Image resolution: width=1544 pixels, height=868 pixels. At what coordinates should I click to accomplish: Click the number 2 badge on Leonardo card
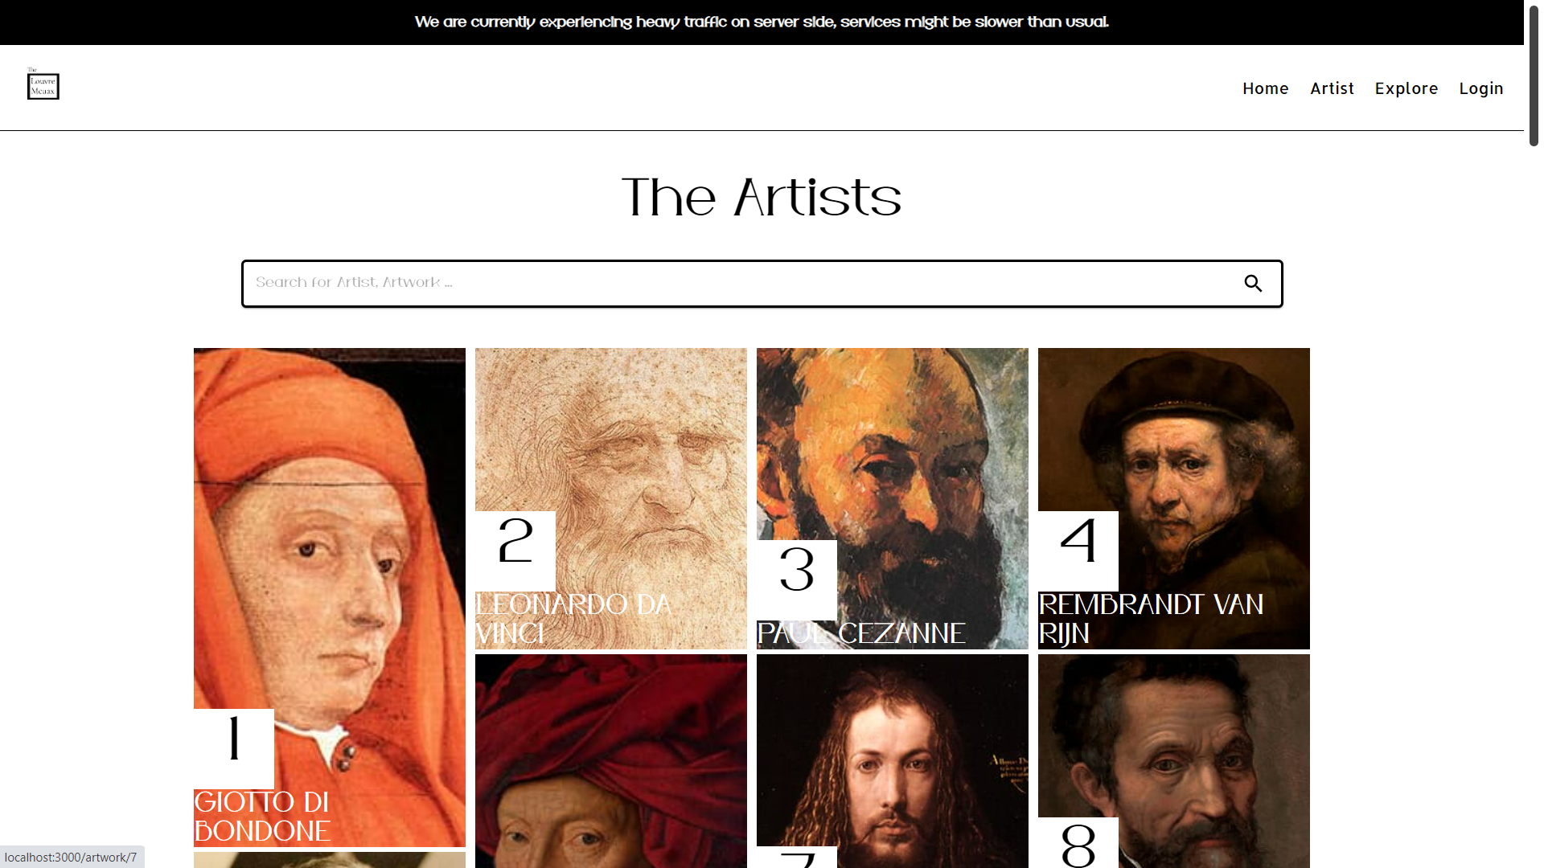click(x=515, y=551)
